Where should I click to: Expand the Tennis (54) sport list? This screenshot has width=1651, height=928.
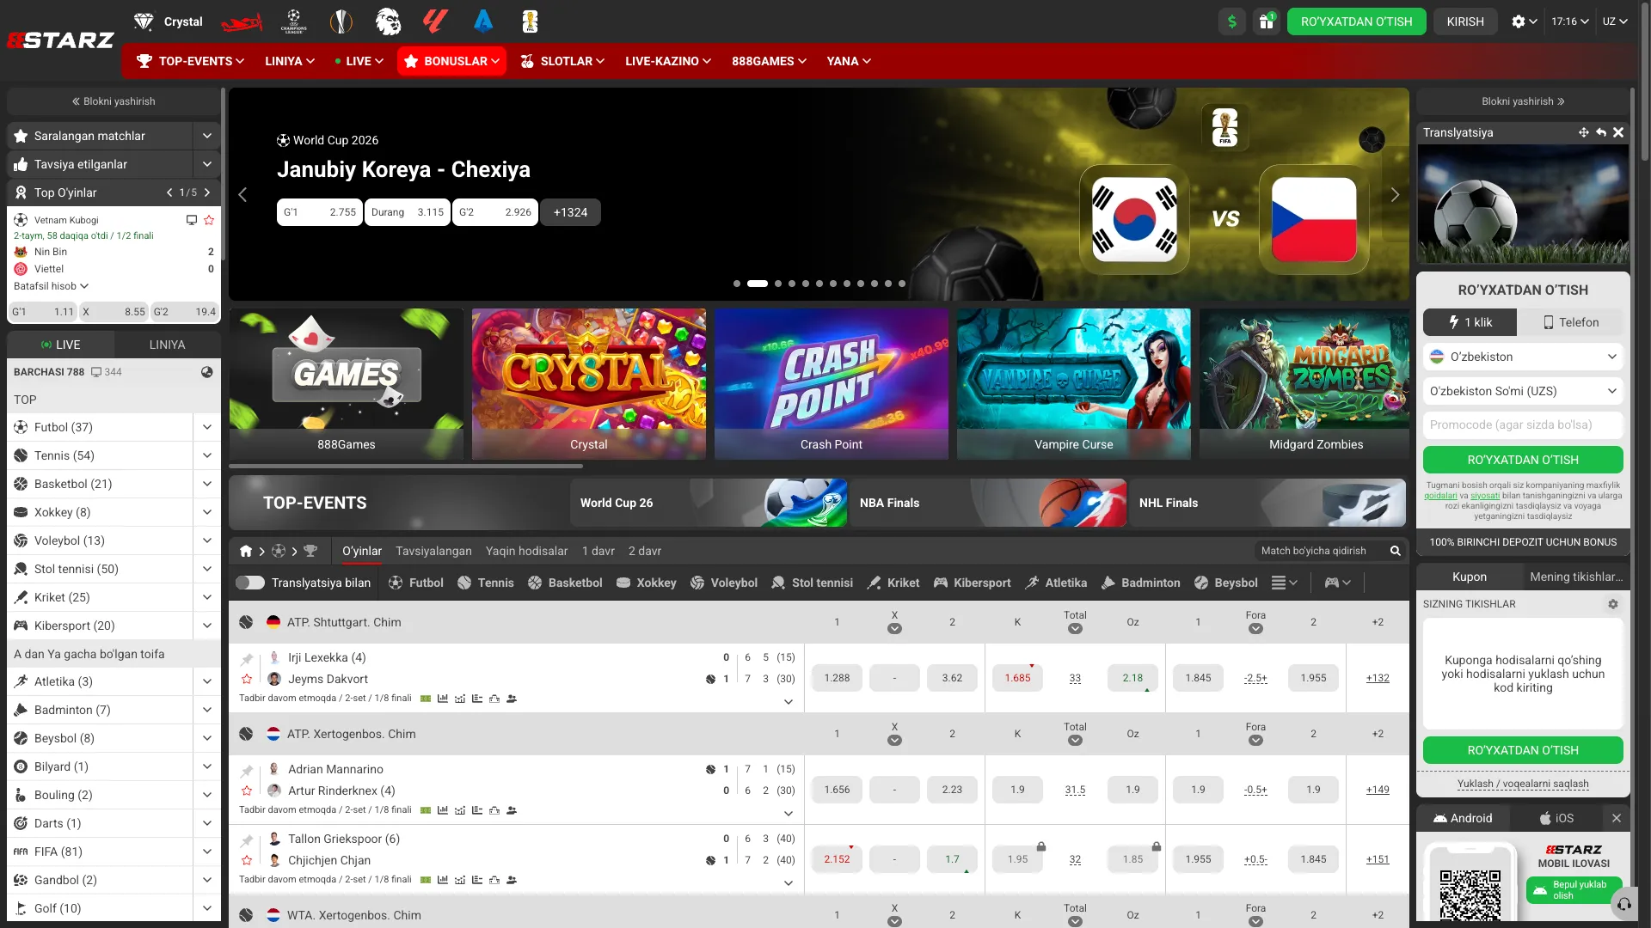pos(207,455)
